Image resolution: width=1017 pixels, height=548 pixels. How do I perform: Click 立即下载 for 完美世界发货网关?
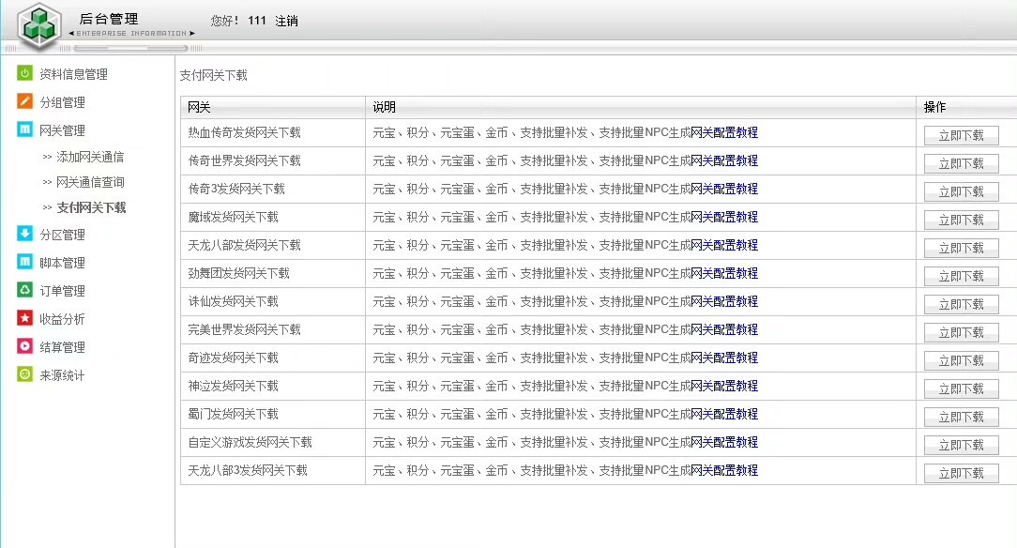[962, 332]
